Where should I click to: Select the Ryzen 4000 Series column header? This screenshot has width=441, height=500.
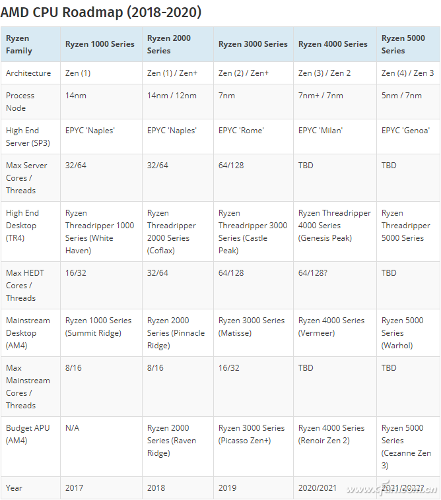point(333,44)
